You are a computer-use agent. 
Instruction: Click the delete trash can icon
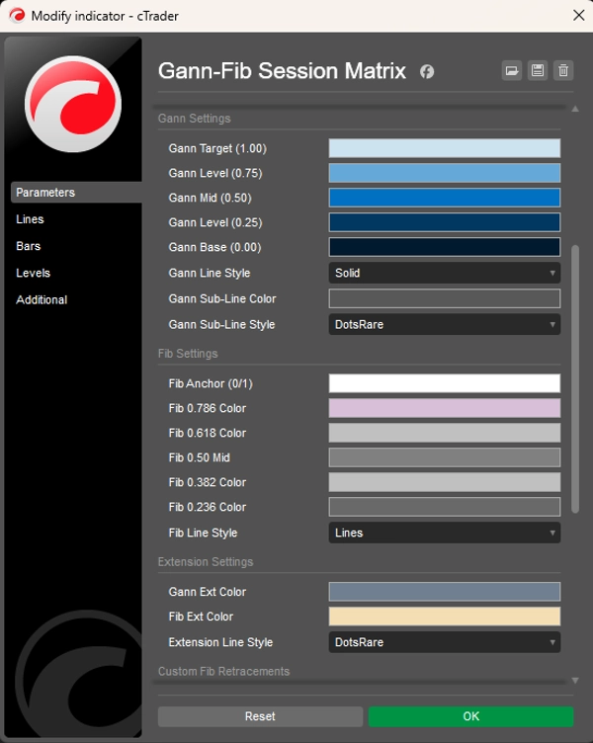[x=562, y=70]
